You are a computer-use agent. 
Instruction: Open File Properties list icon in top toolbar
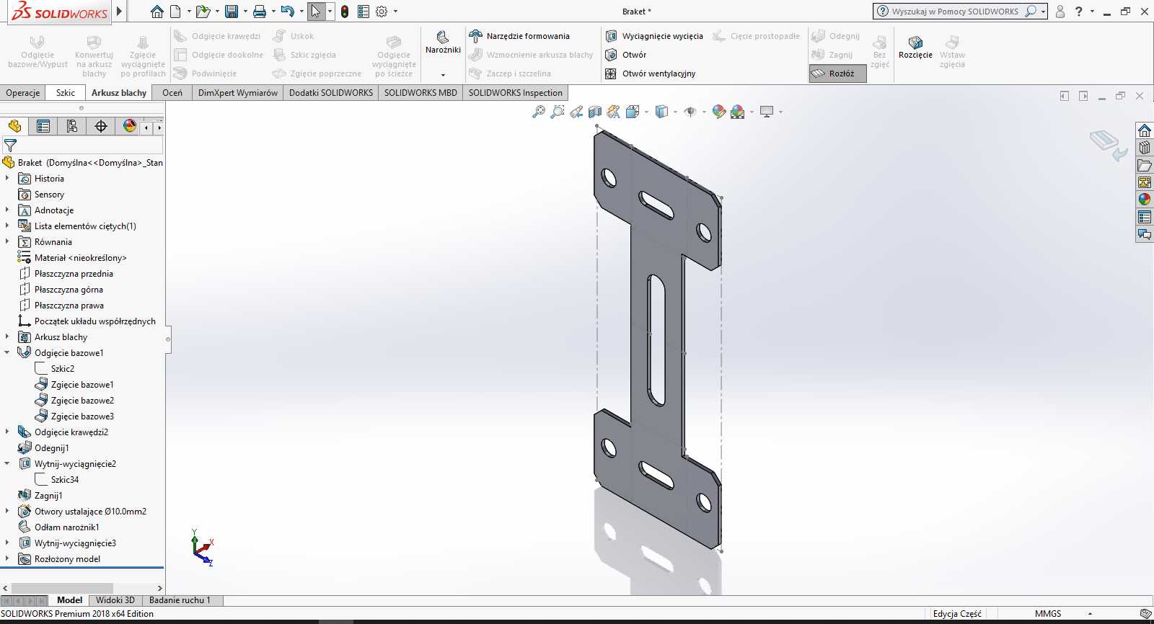coord(364,12)
